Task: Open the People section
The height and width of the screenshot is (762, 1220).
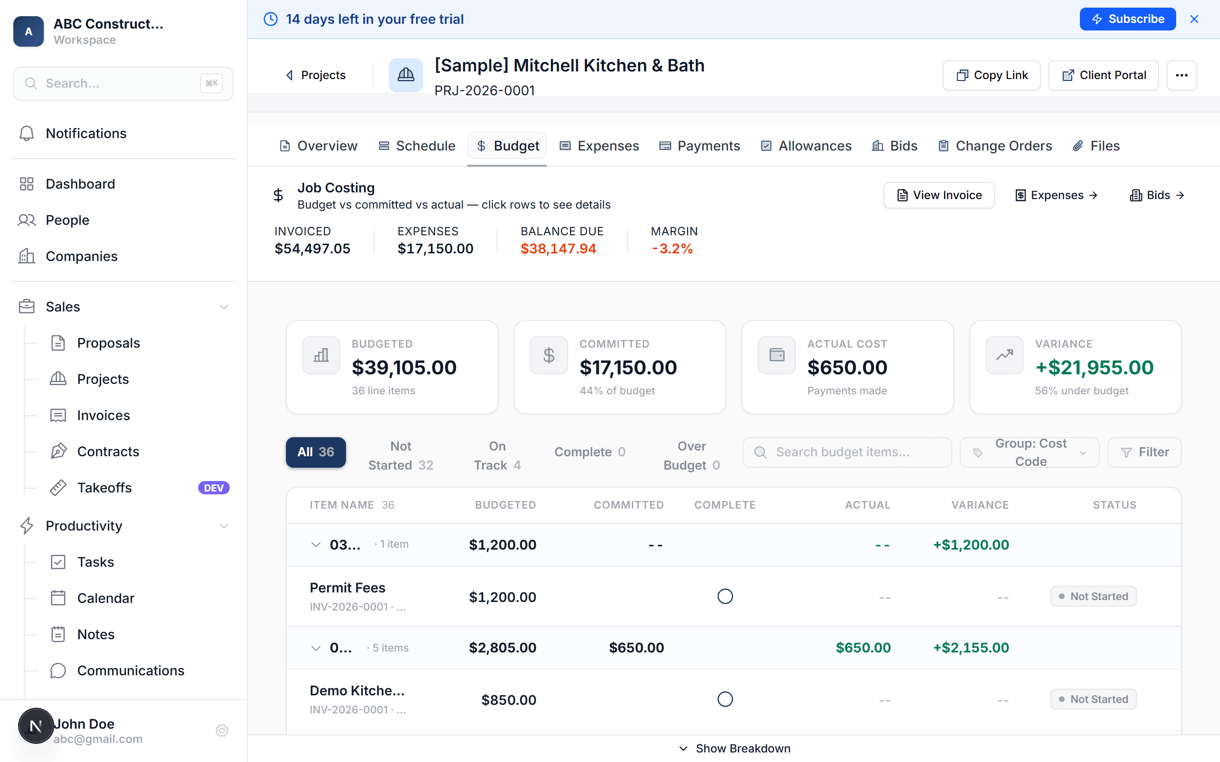Action: click(x=67, y=220)
